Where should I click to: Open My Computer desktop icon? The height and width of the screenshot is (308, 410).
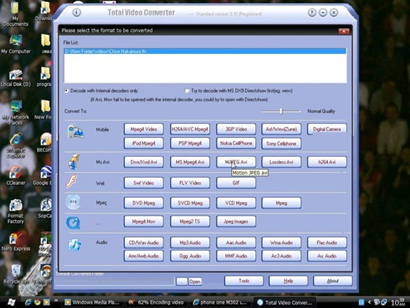16,44
